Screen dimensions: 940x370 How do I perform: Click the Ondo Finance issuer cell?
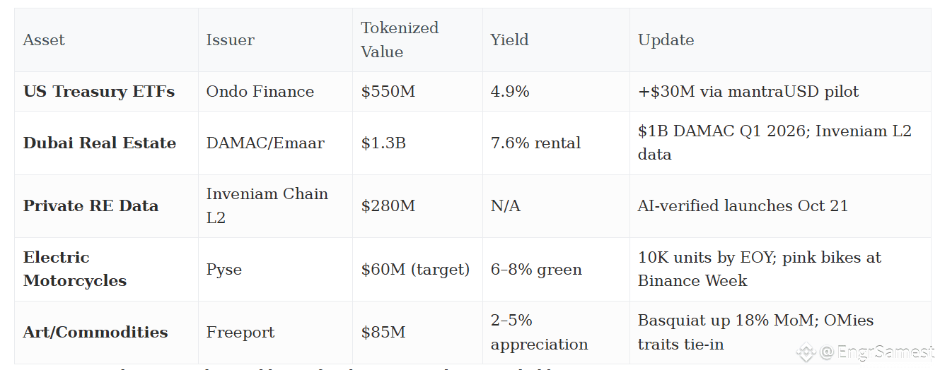pyautogui.click(x=260, y=92)
